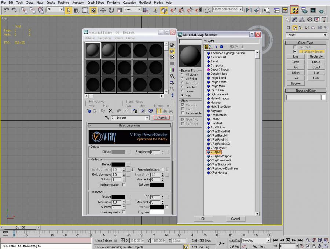
Task: Select the Select Object arrow tool
Action: point(69,10)
